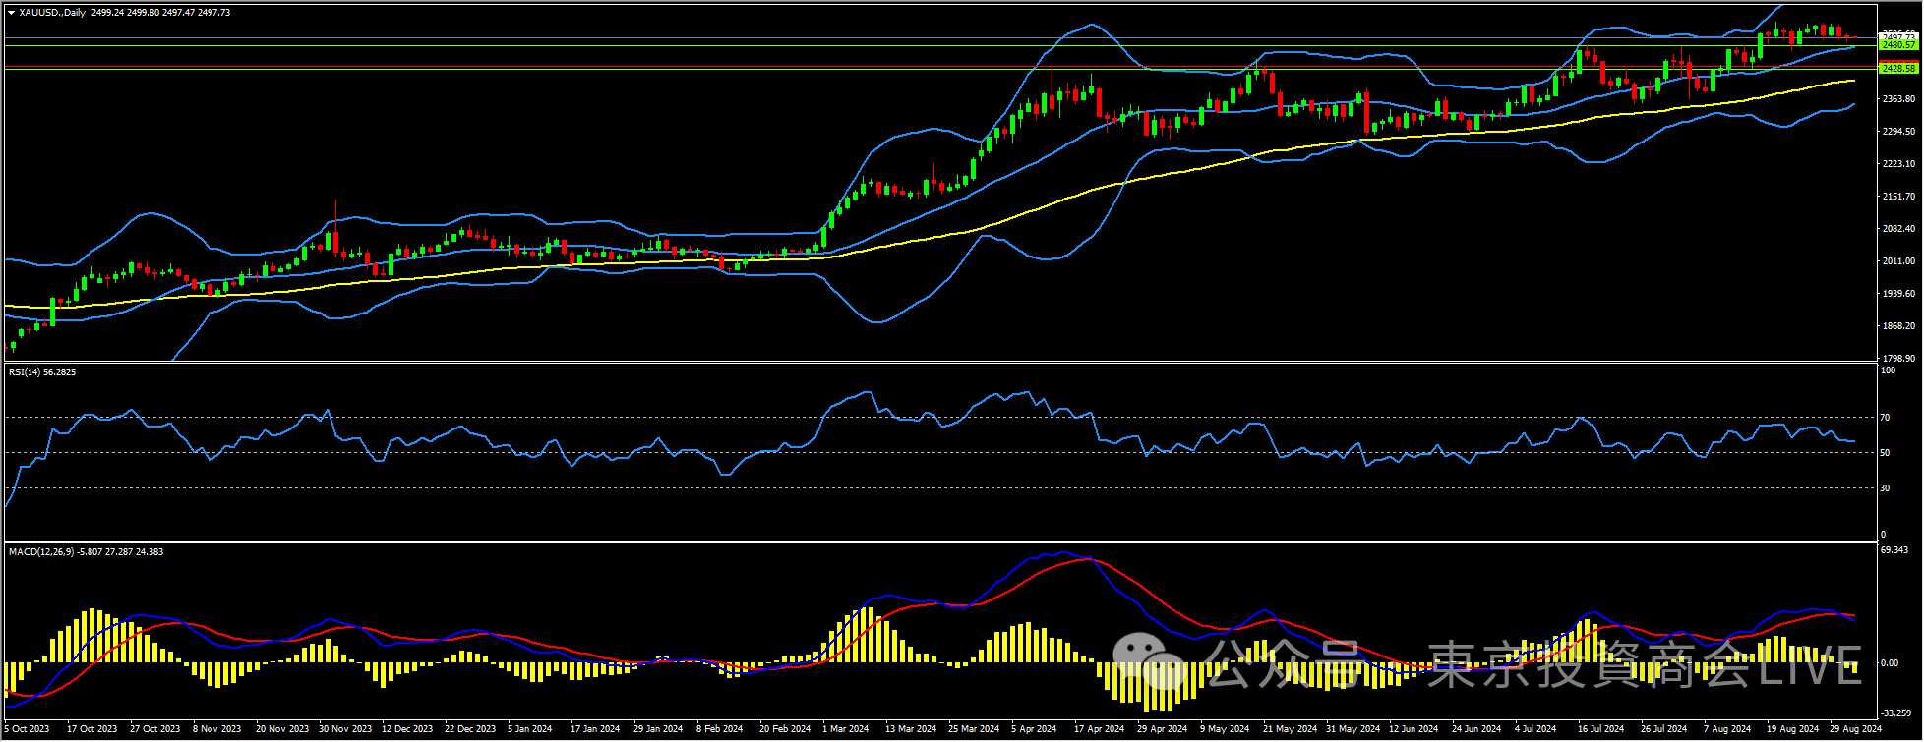Click the 2151.70 price scale value

1898,197
